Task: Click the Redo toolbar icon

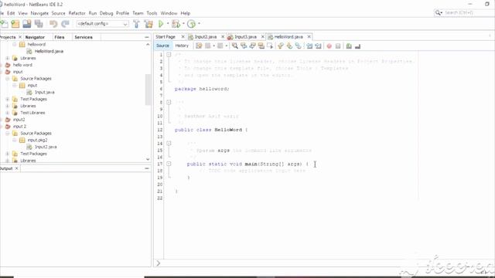Action: click(65, 24)
